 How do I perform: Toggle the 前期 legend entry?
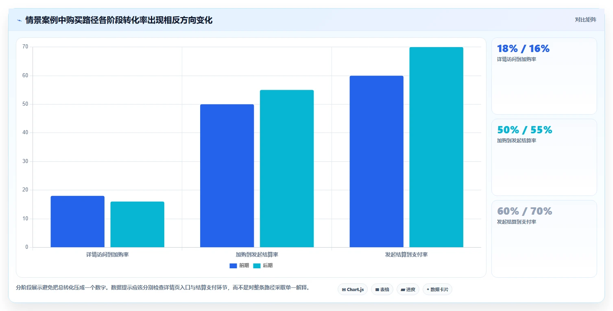239,265
